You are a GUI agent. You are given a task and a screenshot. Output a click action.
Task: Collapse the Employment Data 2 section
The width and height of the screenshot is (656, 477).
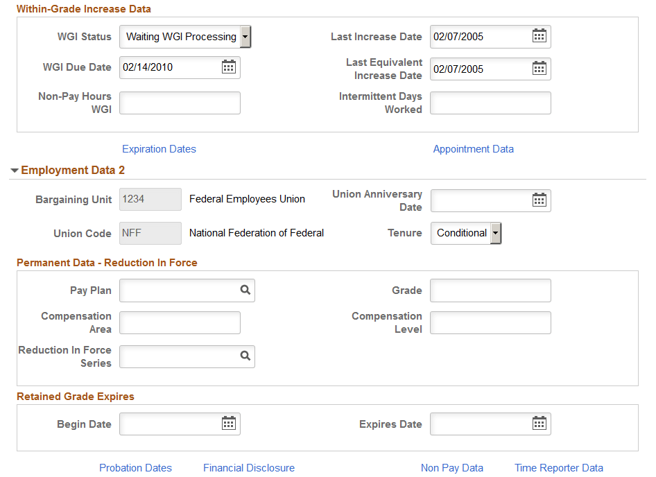[x=15, y=170]
